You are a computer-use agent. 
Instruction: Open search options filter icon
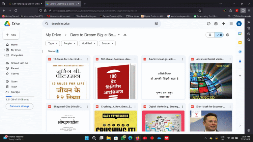pyautogui.click(x=156, y=24)
